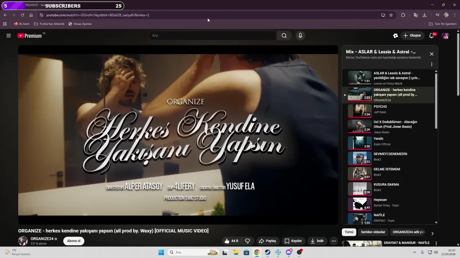Open the apps grid on bookmarks bar
460x258 pixels.
point(5,24)
